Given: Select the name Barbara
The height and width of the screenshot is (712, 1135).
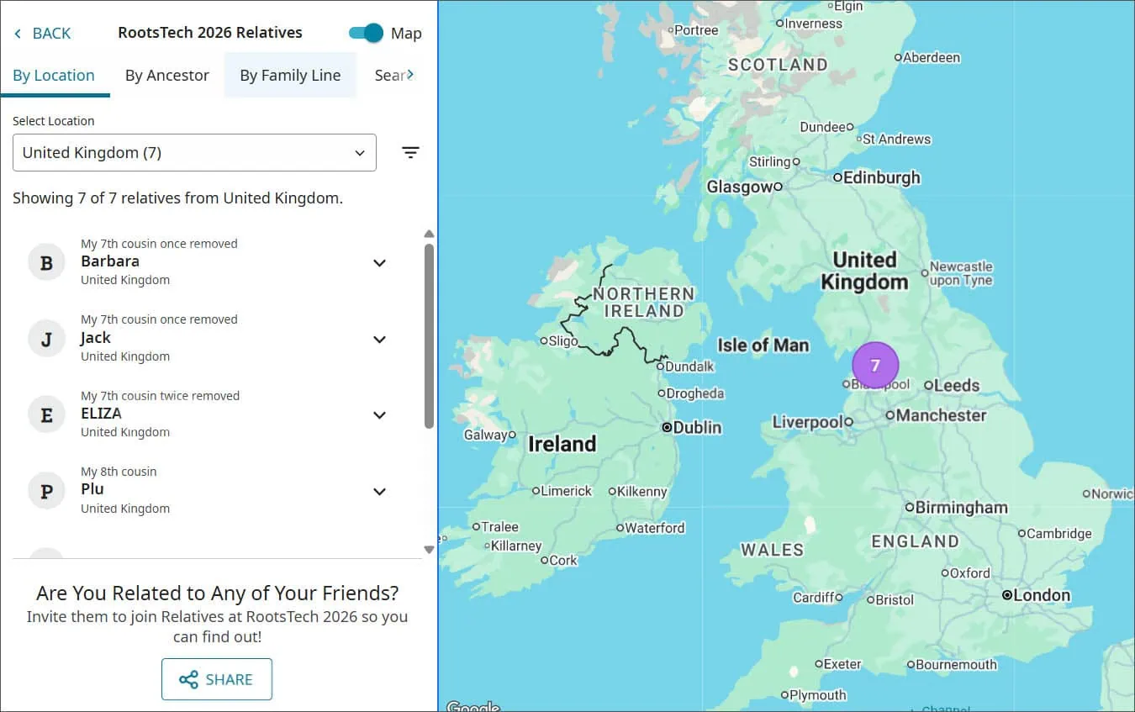Looking at the screenshot, I should [x=110, y=261].
